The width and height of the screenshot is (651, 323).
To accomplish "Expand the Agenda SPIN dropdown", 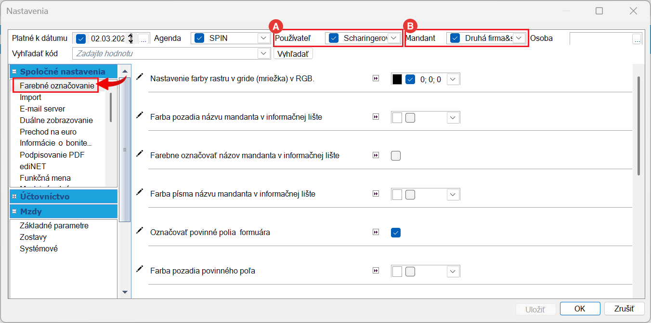I will coord(263,38).
